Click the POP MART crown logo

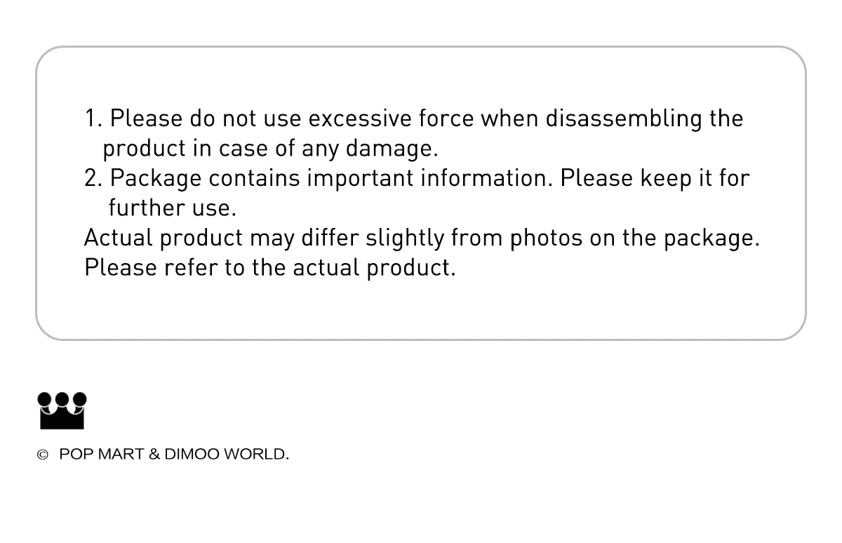[62, 410]
